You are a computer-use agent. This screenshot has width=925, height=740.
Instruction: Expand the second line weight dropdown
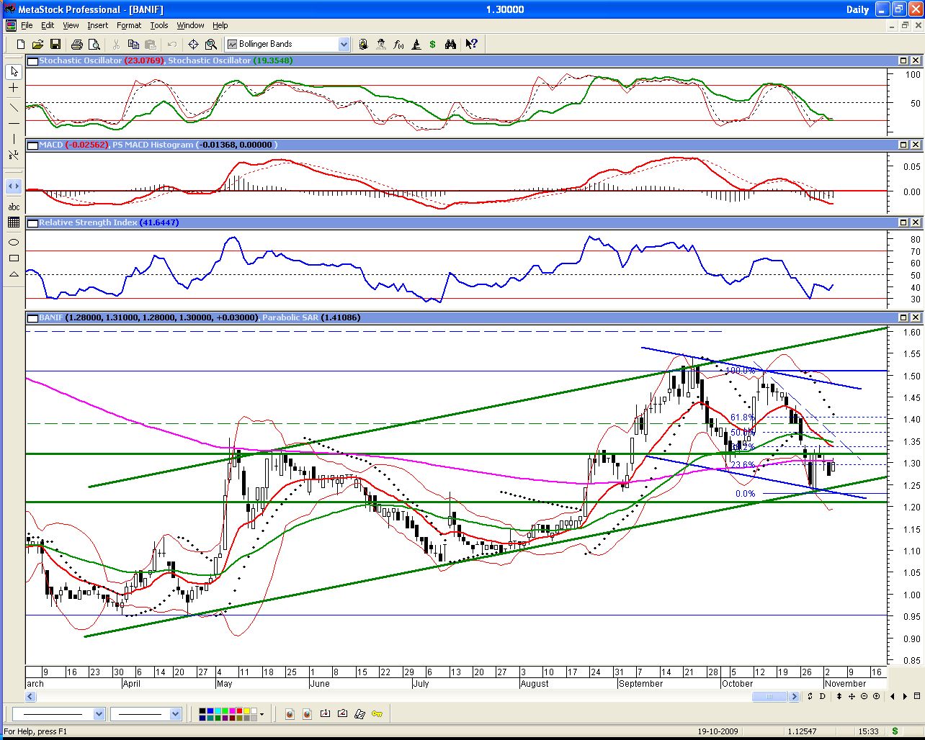click(175, 714)
